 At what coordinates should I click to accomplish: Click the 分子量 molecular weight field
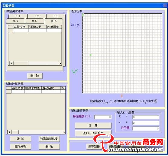click(146, 128)
